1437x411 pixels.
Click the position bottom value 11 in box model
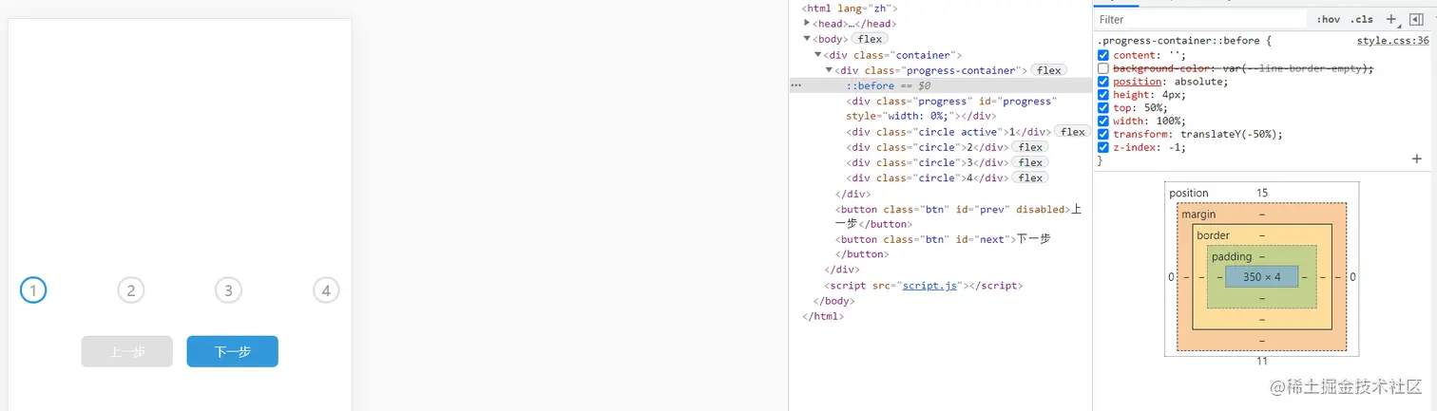point(1261,361)
